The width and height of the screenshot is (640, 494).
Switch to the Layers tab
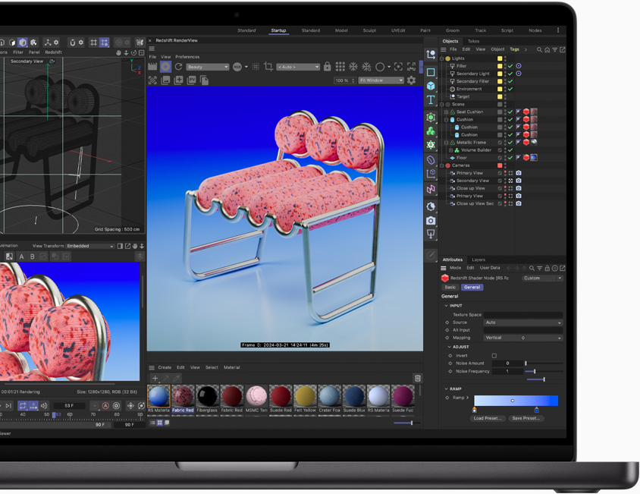coord(478,260)
